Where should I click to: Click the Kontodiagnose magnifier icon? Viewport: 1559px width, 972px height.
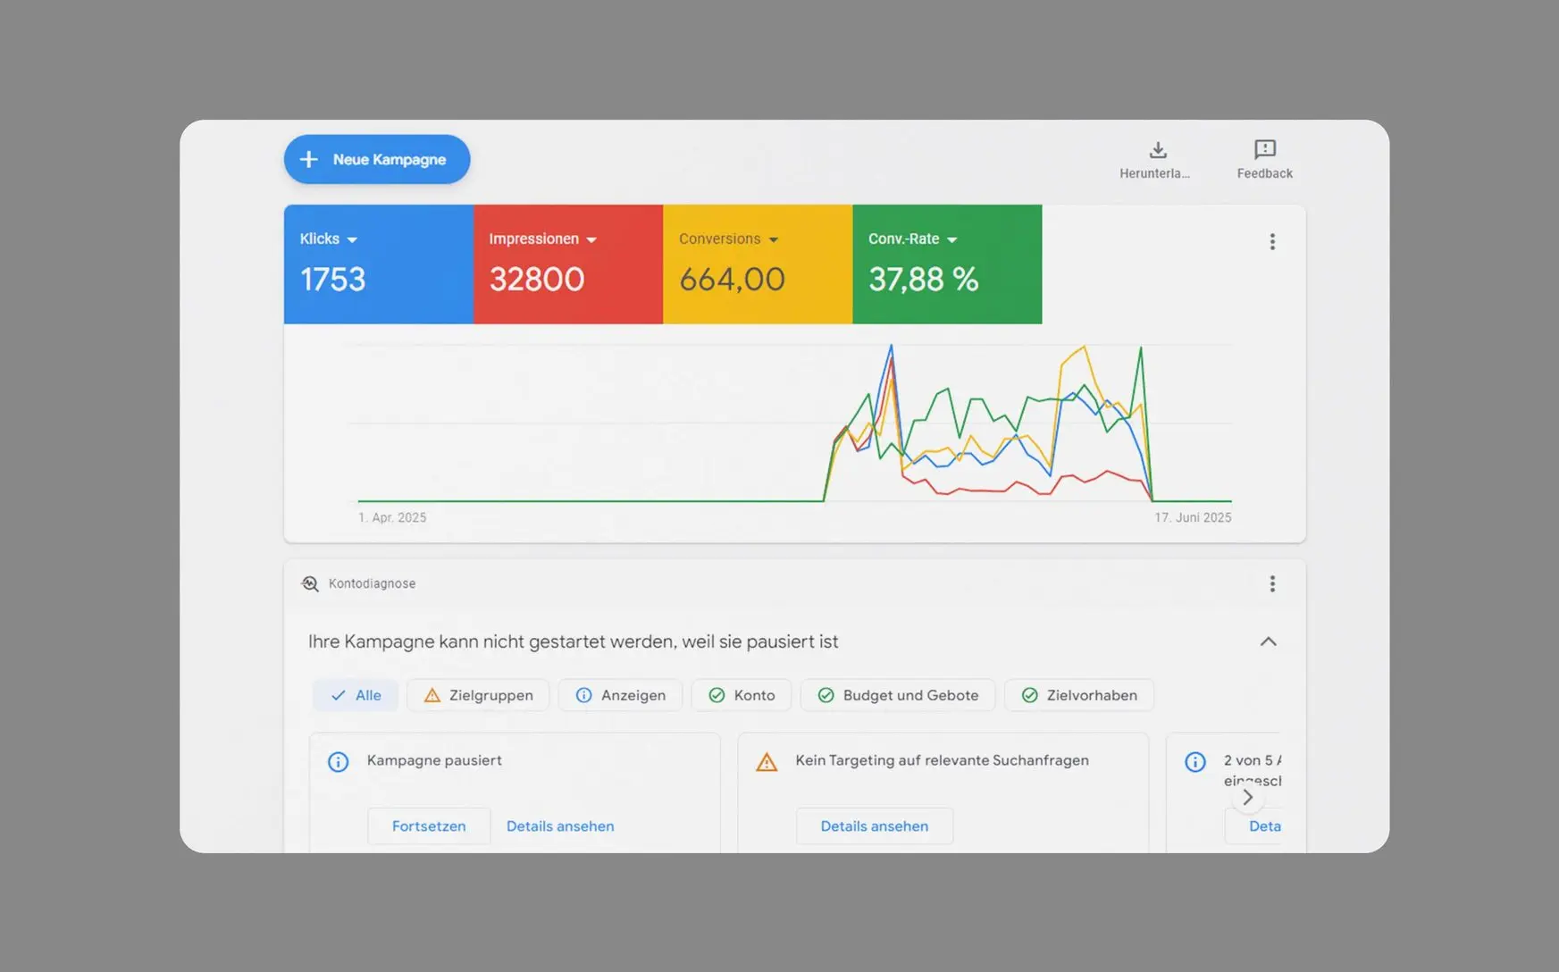point(310,583)
